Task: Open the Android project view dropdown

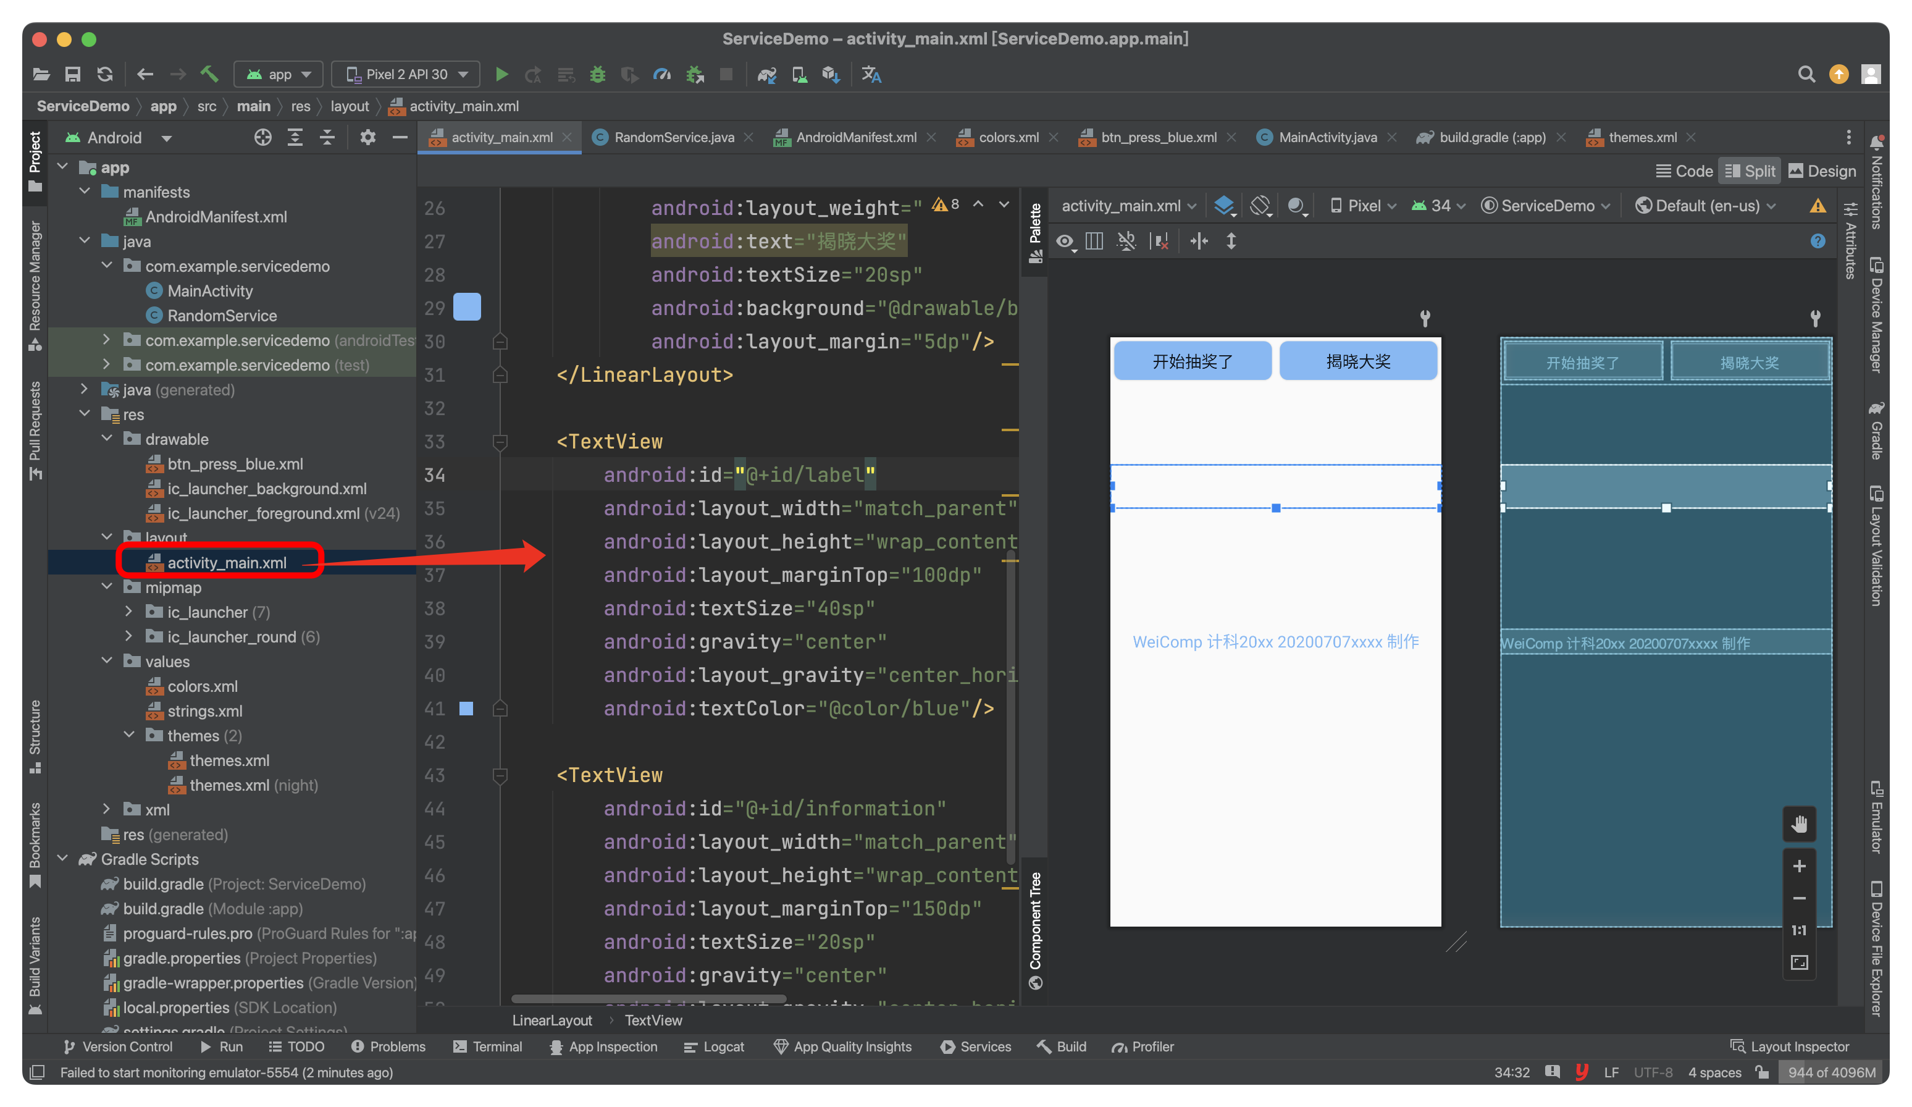Action: click(119, 137)
